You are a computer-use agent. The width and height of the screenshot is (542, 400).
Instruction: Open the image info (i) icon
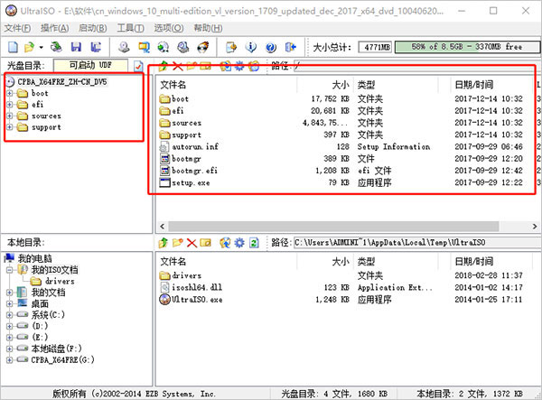pos(251,47)
